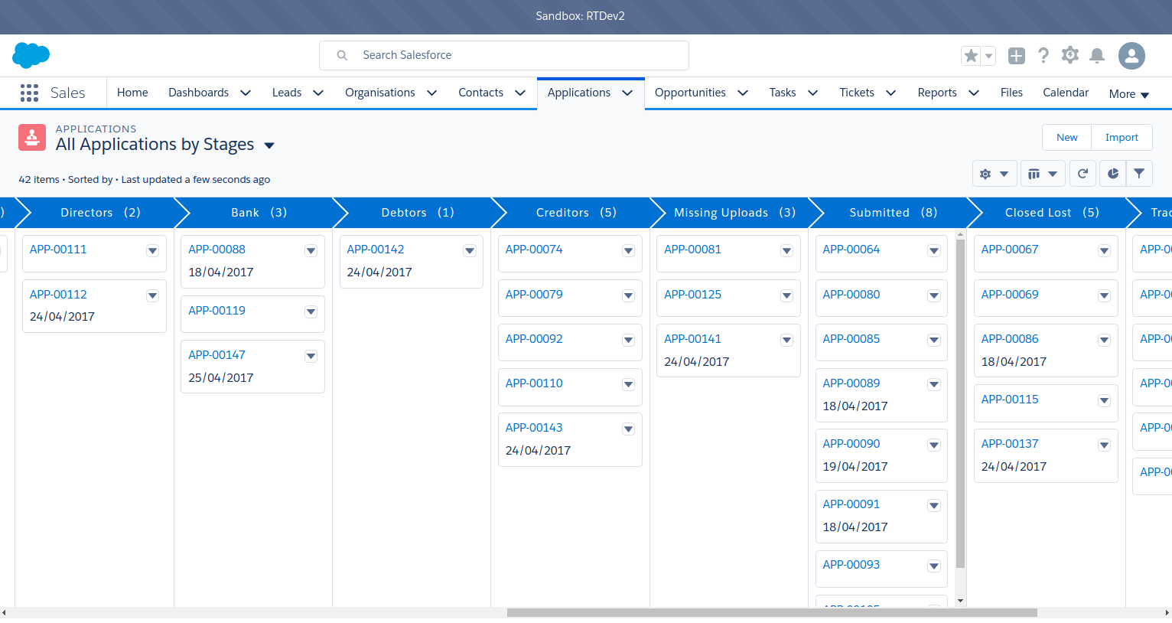
Task: Expand the Contacts tab dropdown chevron
Action: tap(520, 93)
